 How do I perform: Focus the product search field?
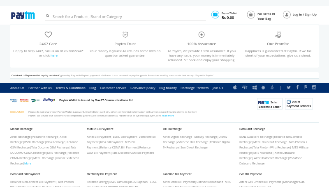125,16
